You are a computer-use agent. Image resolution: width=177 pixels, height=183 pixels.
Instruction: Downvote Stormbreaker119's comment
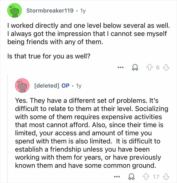click(166, 68)
